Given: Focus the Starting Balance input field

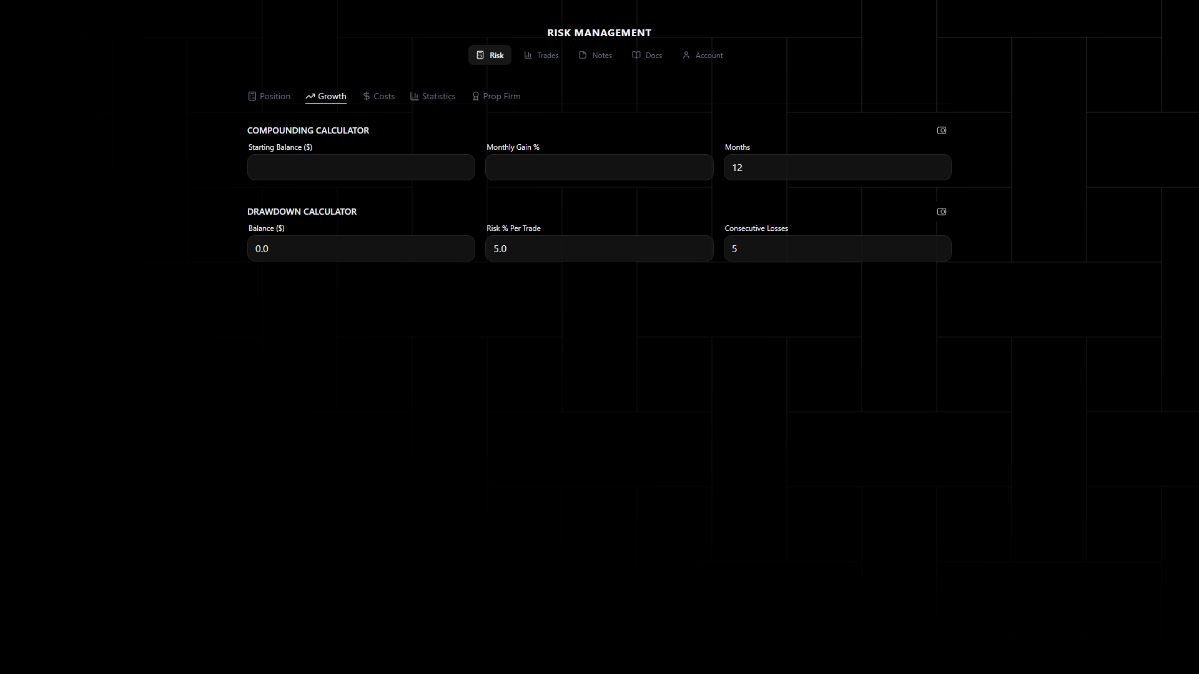Looking at the screenshot, I should point(361,167).
